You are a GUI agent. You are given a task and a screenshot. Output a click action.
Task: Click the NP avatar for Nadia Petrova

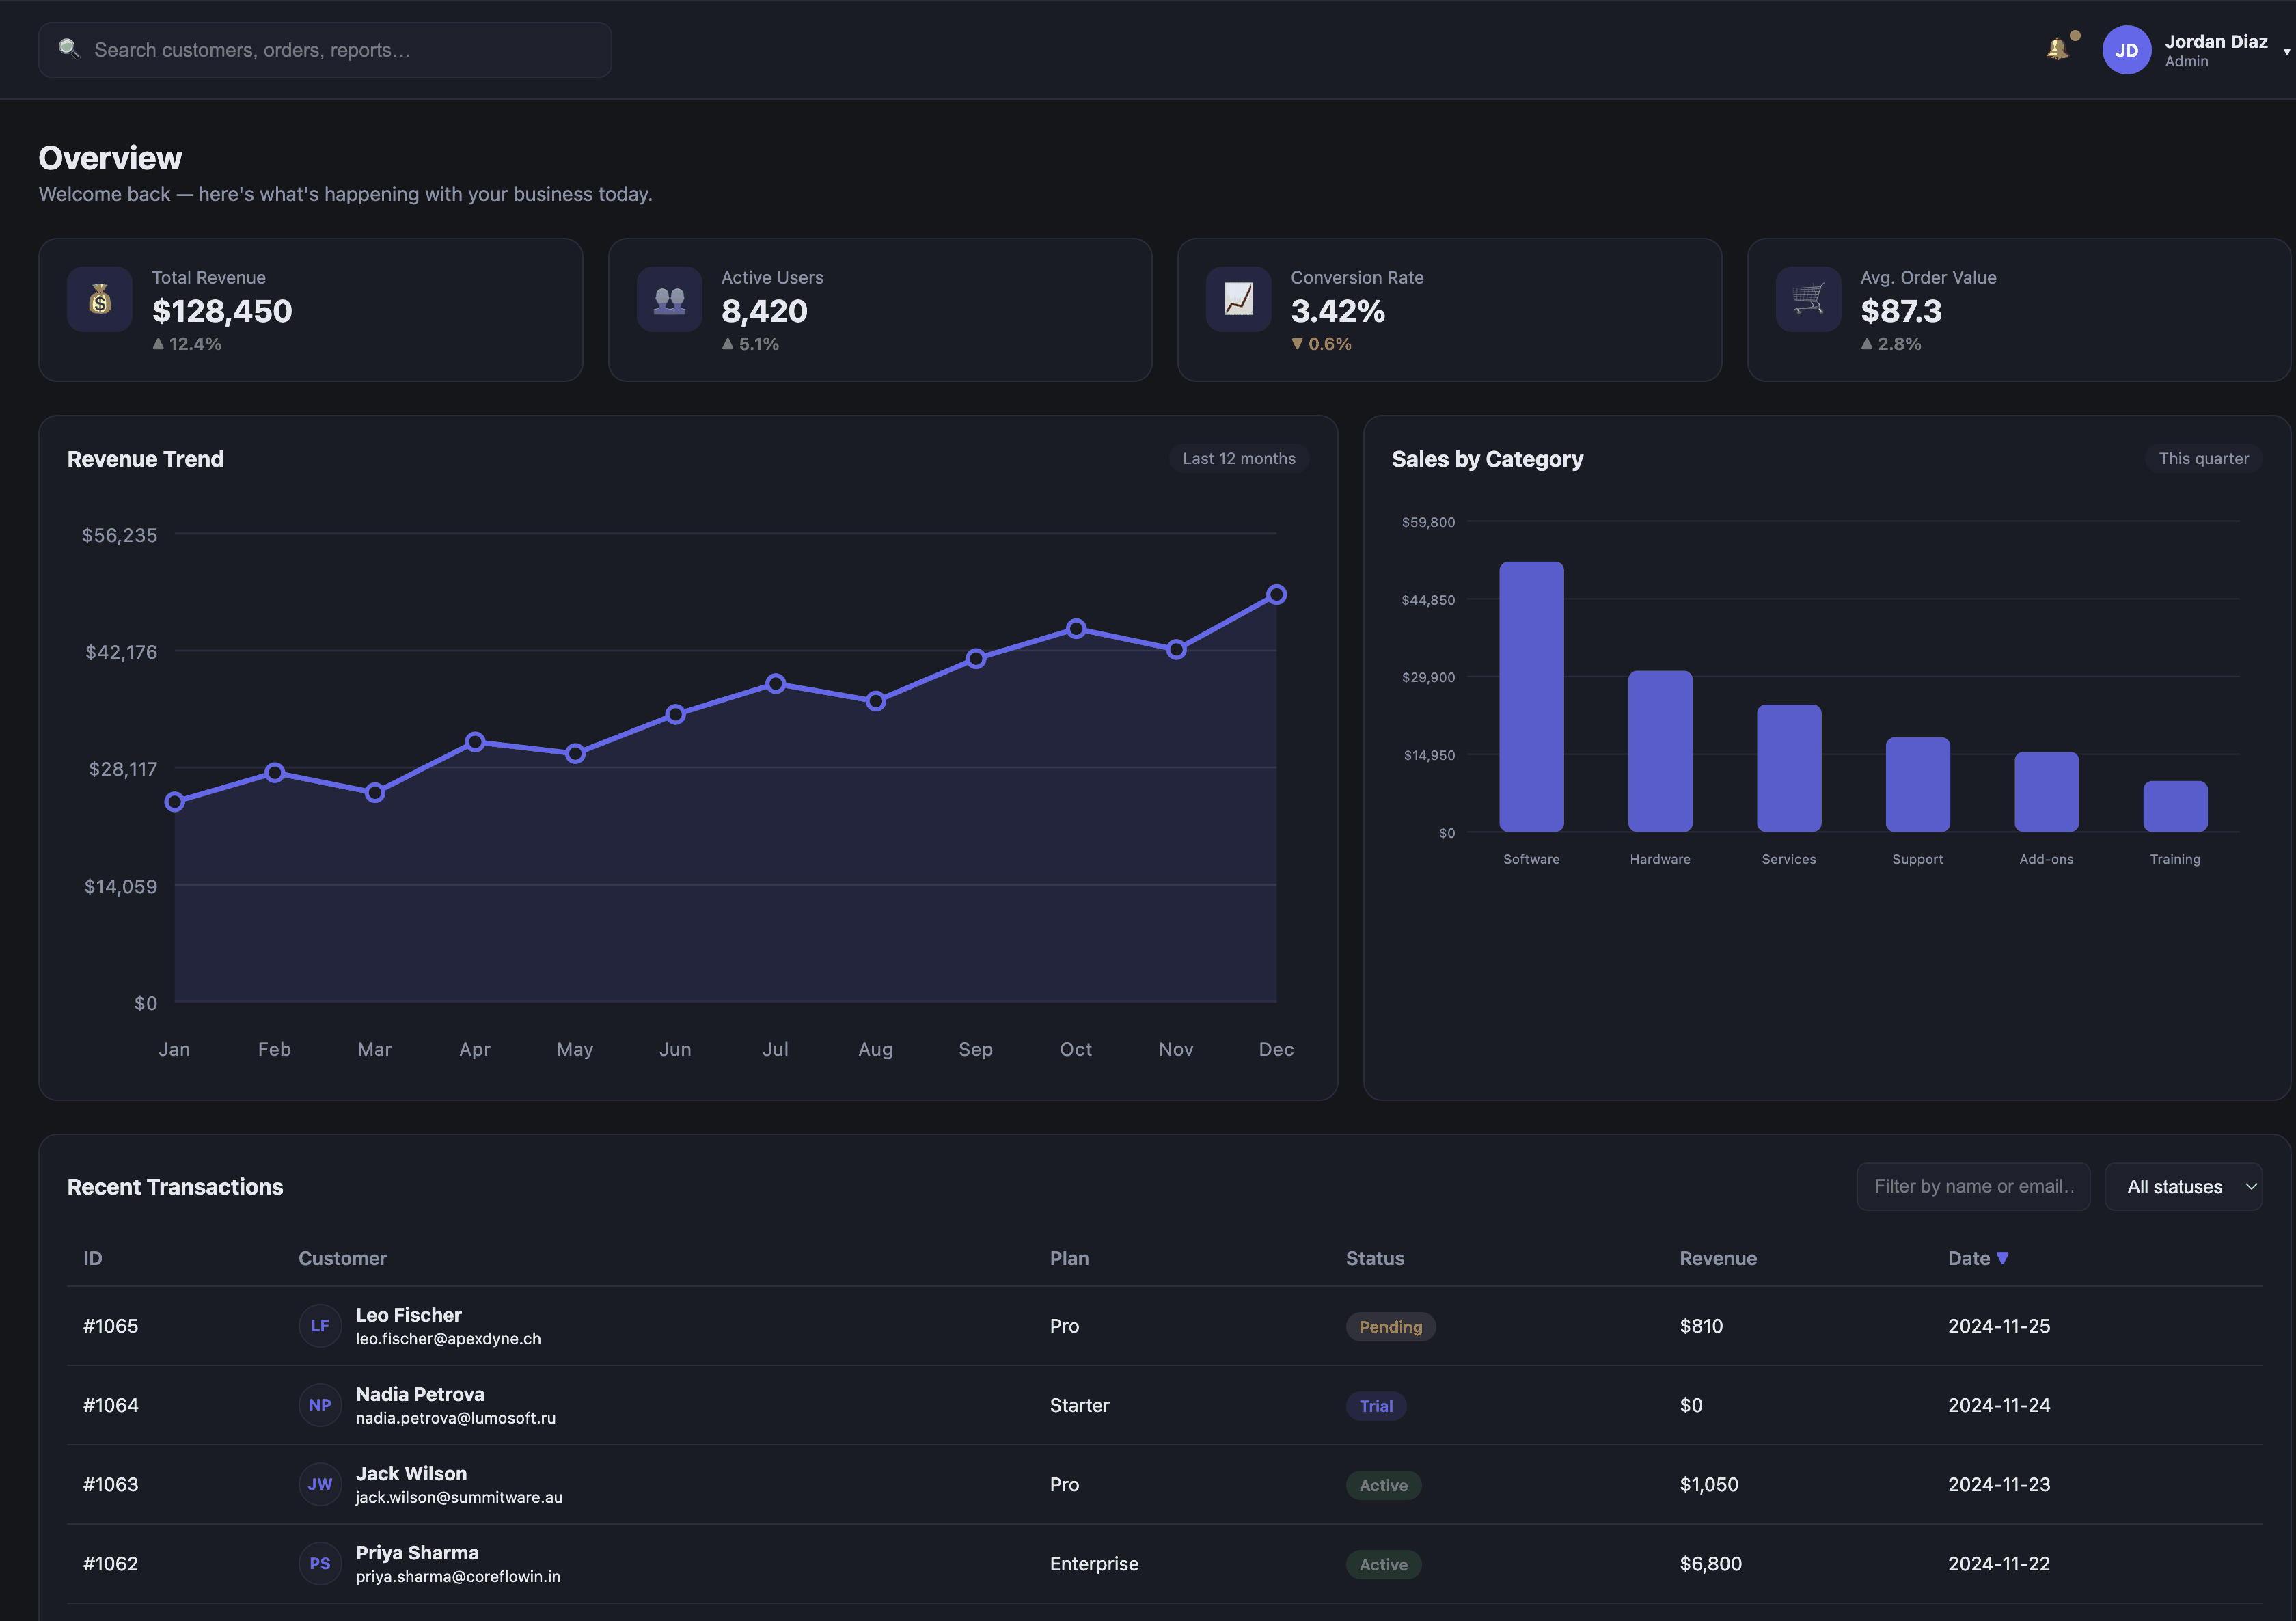point(320,1405)
